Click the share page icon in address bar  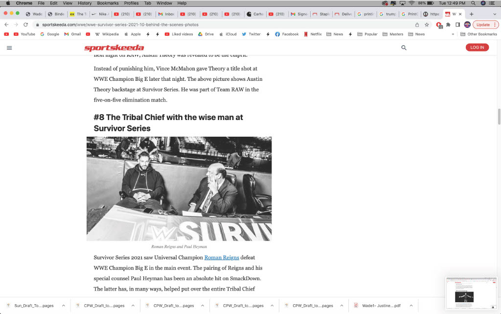[417, 24]
